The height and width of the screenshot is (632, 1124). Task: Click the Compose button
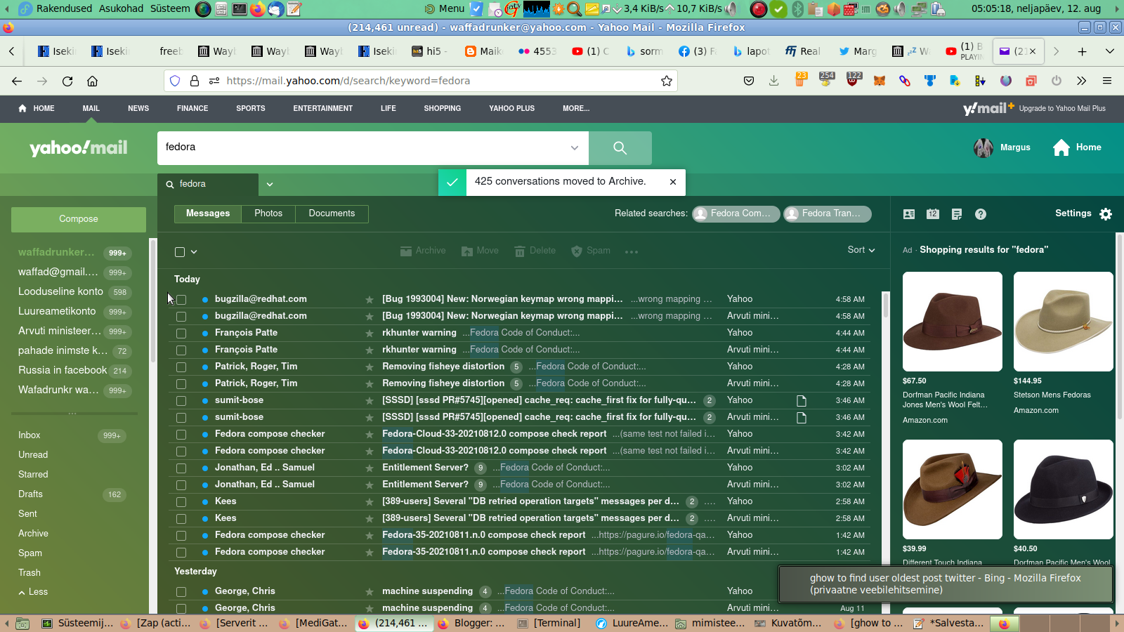79,219
